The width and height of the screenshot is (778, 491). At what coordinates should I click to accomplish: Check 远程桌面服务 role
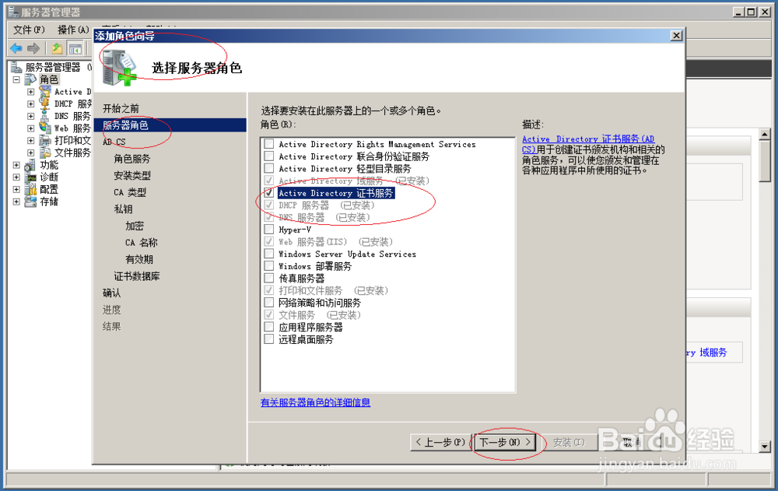269,339
